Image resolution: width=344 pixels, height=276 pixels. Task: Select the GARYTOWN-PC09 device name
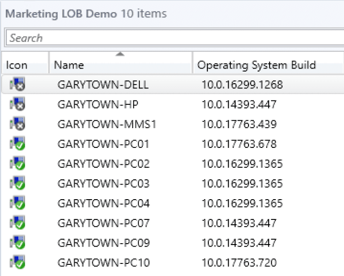(103, 243)
